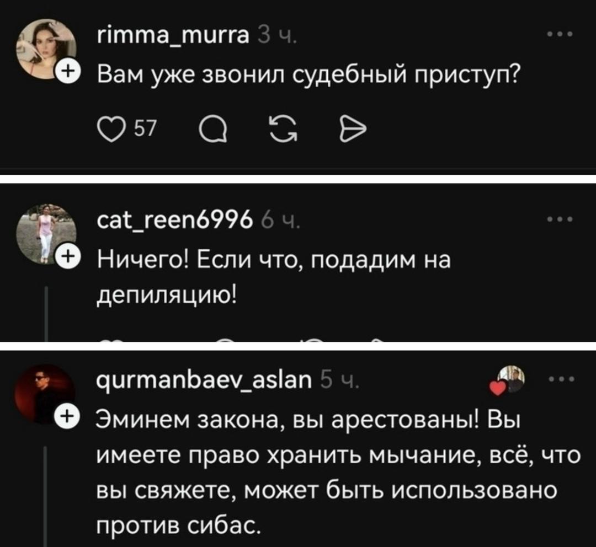Like rimma_murra's comment with the heart icon
596x547 pixels.
pyautogui.click(x=109, y=130)
